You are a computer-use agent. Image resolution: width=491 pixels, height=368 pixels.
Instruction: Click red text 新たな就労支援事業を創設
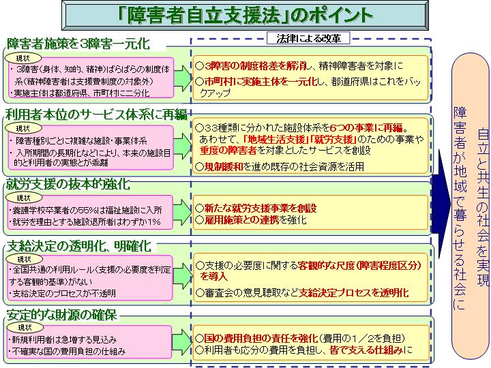(x=261, y=208)
